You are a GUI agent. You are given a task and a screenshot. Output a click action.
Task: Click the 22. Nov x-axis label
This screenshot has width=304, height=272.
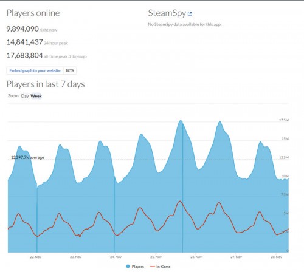[x=35, y=257]
